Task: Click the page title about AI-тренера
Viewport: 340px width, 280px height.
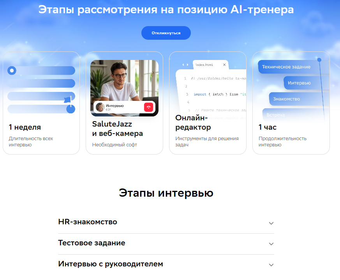Action: click(166, 10)
